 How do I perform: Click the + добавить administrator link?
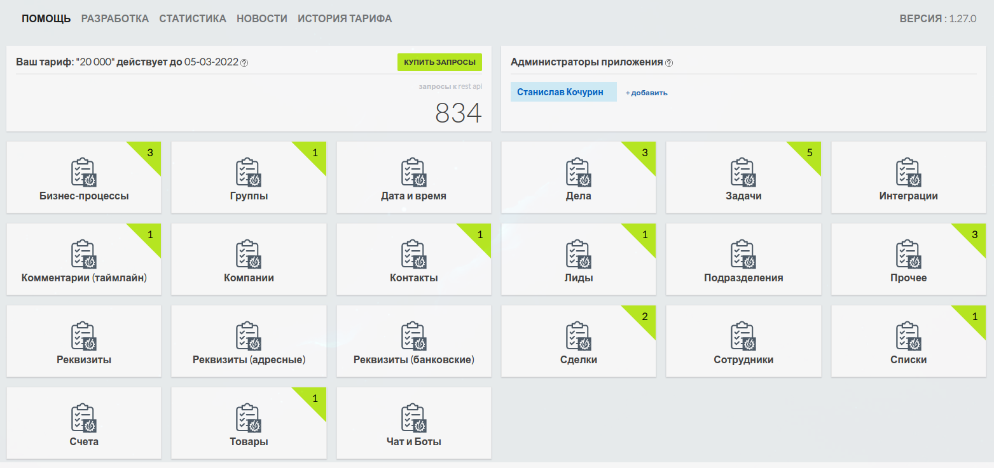(646, 93)
